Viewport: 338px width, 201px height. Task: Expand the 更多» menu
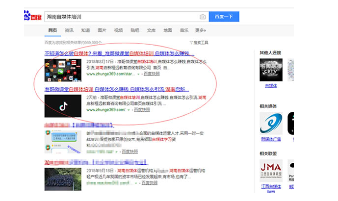coord(201,30)
